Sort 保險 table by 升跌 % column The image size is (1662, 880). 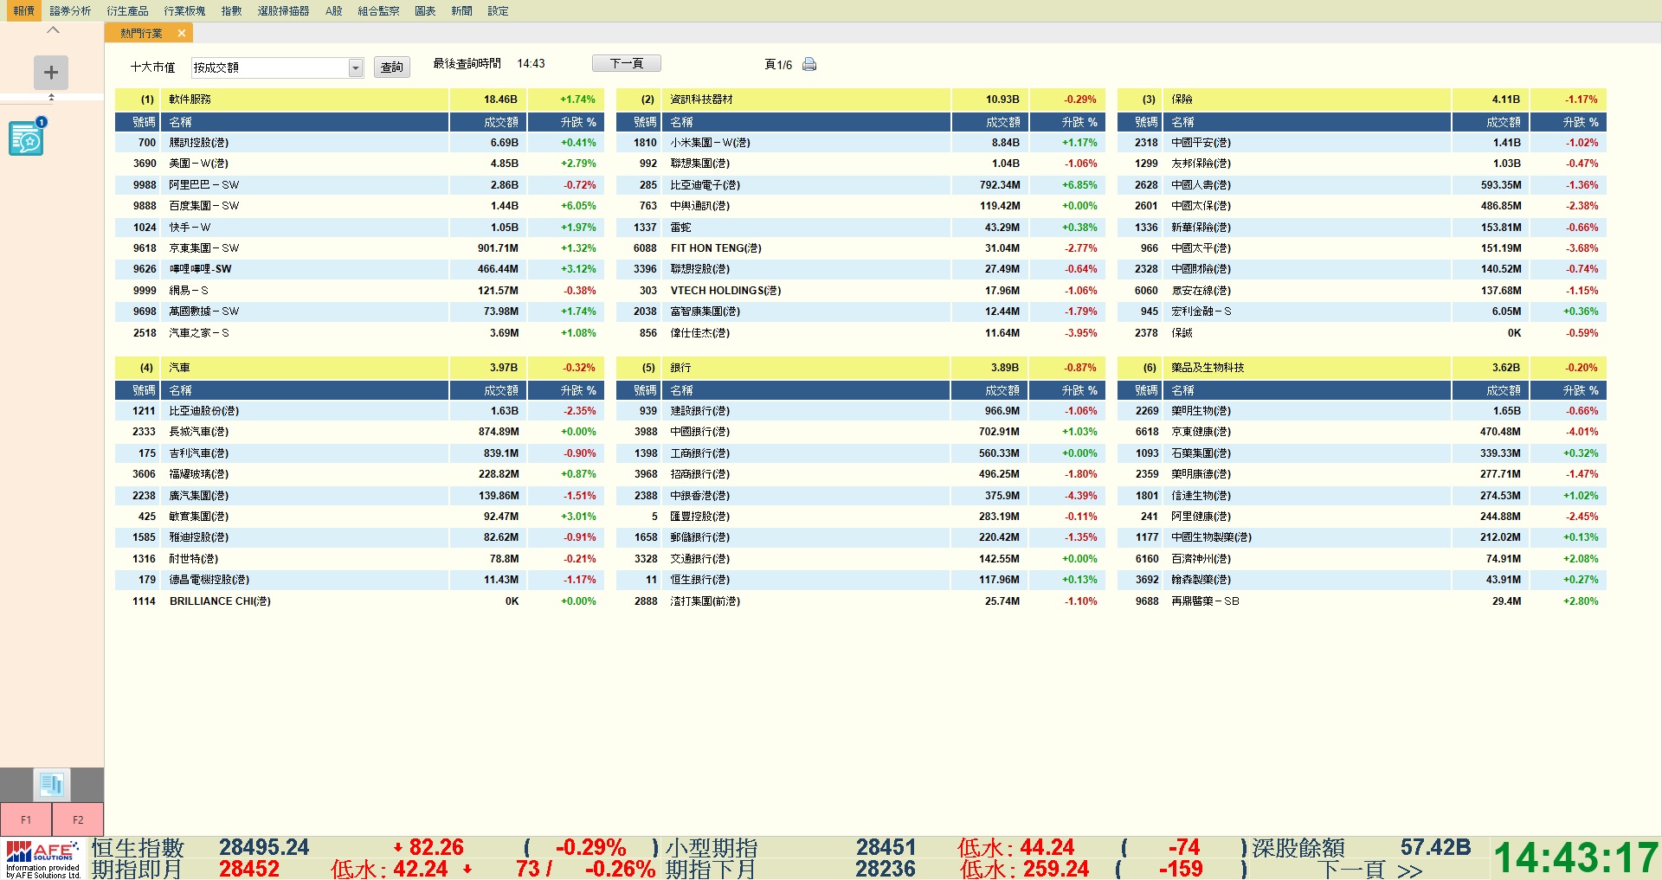tap(1569, 122)
